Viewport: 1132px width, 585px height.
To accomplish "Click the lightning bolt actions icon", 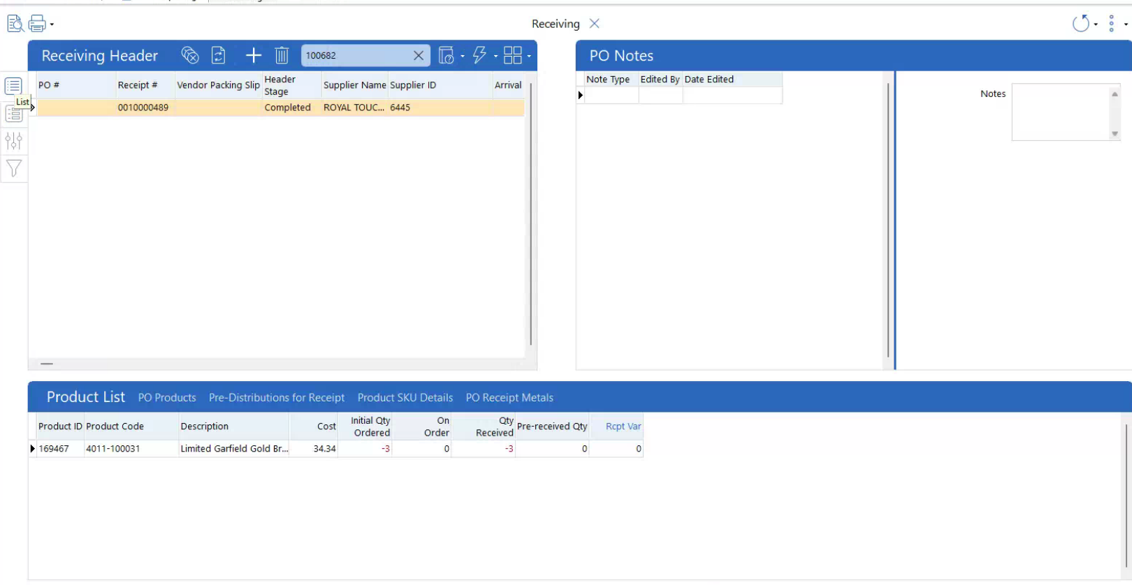I will coord(479,55).
